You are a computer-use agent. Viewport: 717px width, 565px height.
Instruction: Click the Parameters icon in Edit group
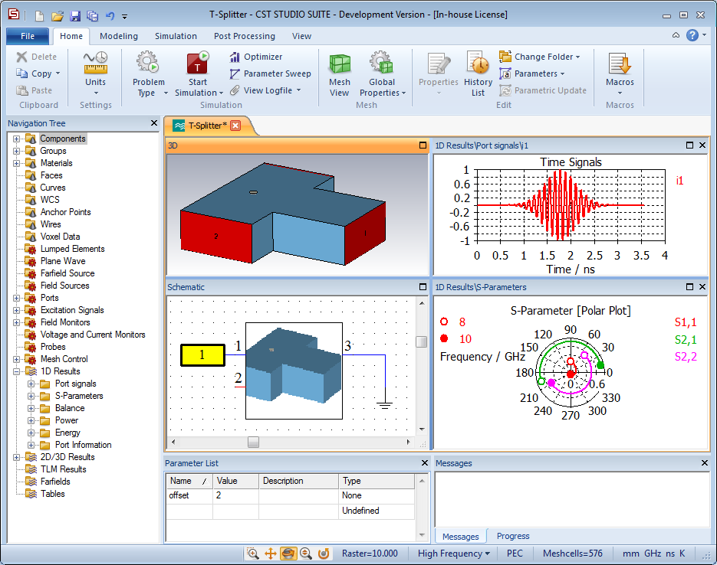[x=505, y=73]
